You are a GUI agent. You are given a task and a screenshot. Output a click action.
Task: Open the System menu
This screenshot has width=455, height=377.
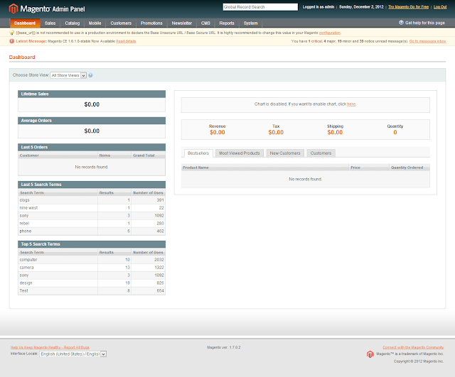pos(250,23)
